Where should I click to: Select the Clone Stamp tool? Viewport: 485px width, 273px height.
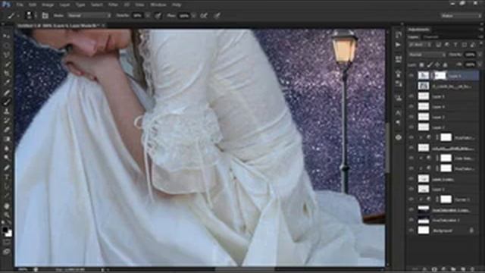(7, 111)
